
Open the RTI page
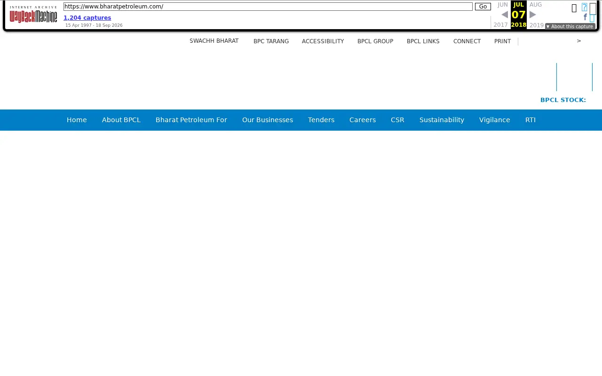(531, 120)
